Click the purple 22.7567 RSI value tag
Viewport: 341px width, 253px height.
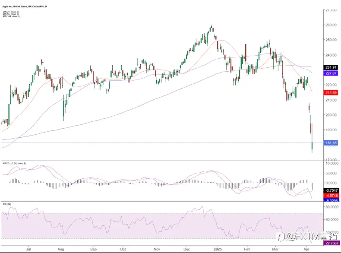click(331, 243)
